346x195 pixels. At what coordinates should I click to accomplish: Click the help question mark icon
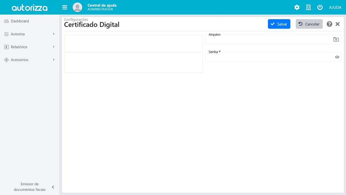329,24
